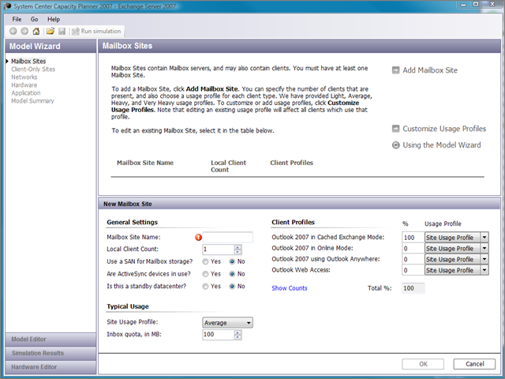505x379 pixels.
Task: Click the Local Client Count value field
Action: [x=219, y=250]
